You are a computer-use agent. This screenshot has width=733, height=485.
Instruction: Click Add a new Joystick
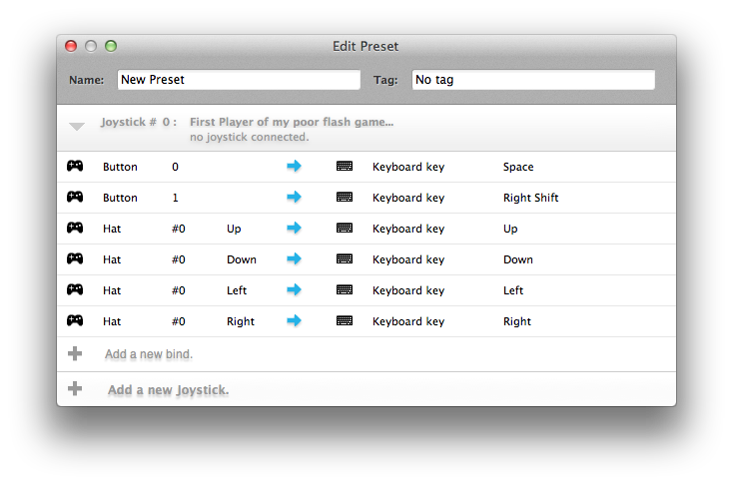(169, 390)
